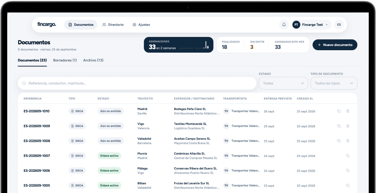Open the Fincargo Test account dropdown
Screen dimensions: 377x193
coord(311,25)
